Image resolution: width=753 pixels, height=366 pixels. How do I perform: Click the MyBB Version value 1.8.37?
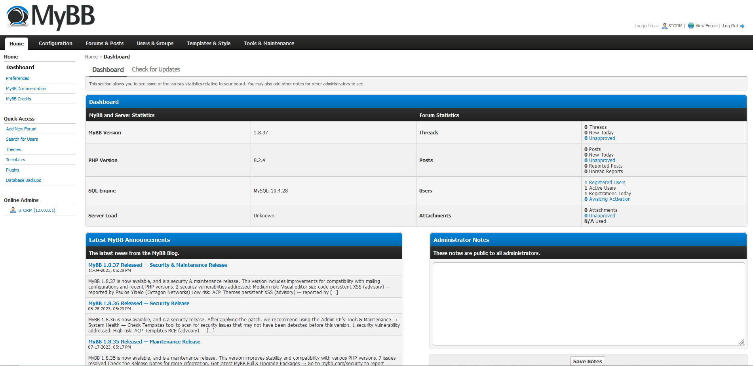pyautogui.click(x=261, y=133)
